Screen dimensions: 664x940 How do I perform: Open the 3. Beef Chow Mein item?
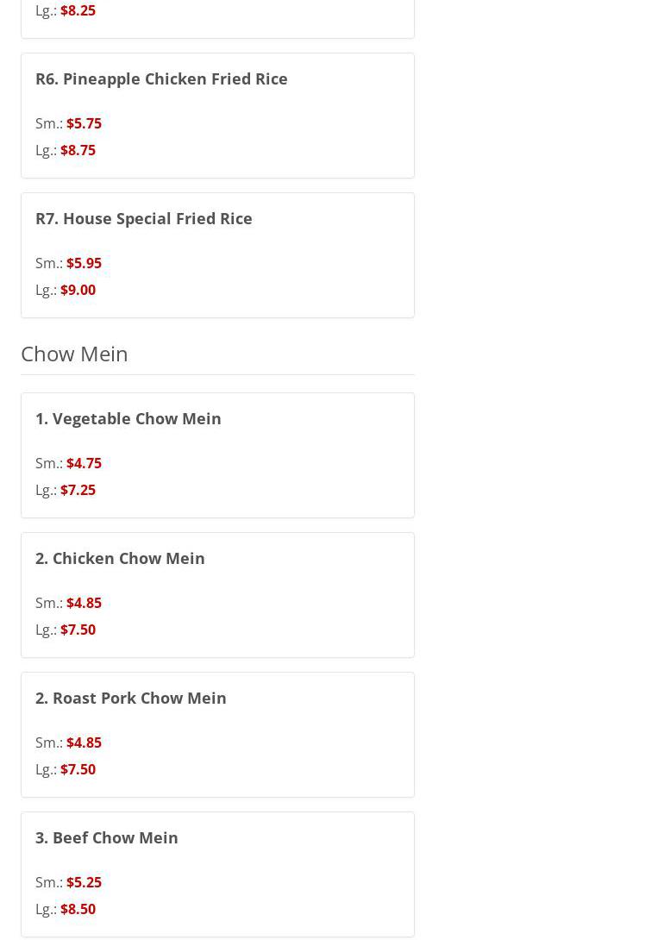[x=107, y=837]
